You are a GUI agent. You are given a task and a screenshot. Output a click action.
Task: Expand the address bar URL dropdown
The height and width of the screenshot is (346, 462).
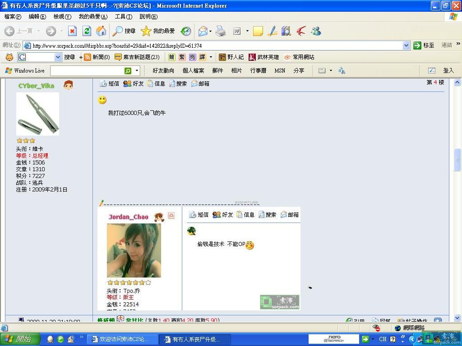406,46
